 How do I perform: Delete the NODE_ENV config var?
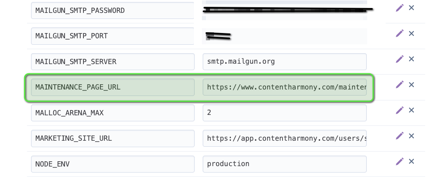point(411,161)
